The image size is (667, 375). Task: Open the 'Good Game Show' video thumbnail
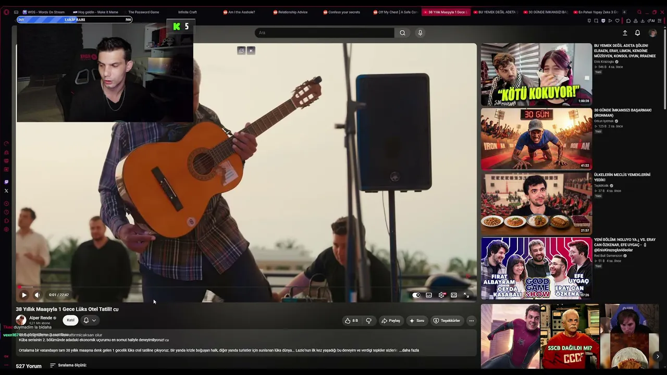coord(536,268)
